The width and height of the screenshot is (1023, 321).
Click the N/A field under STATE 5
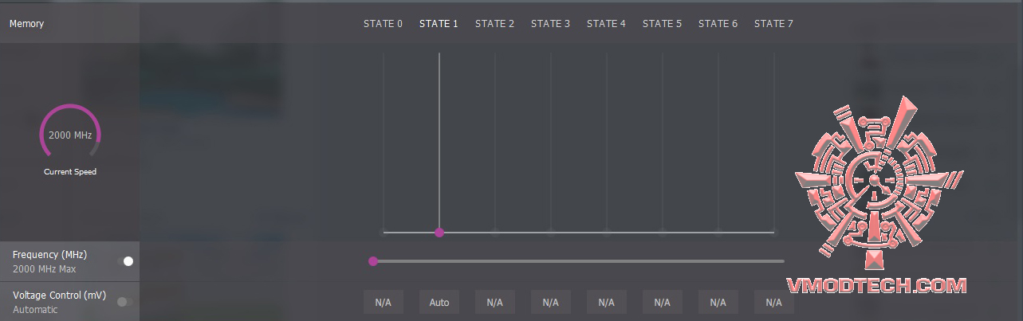tap(663, 303)
